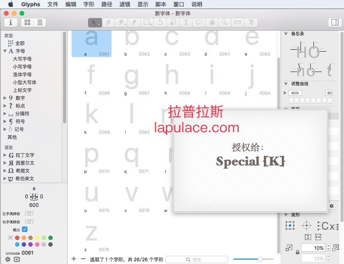The image size is (344, 264).
Task: Select the Hand tool
Action: point(212,23)
